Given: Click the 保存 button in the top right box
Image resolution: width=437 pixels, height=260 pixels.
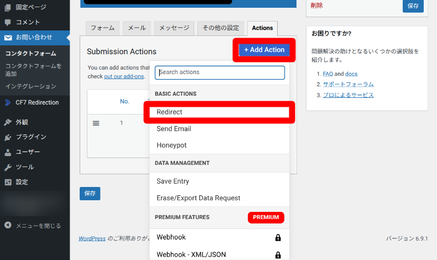Looking at the screenshot, I should tap(413, 6).
